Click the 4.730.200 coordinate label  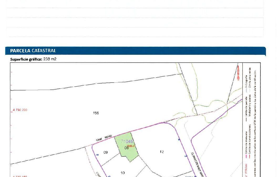[x=20, y=110]
